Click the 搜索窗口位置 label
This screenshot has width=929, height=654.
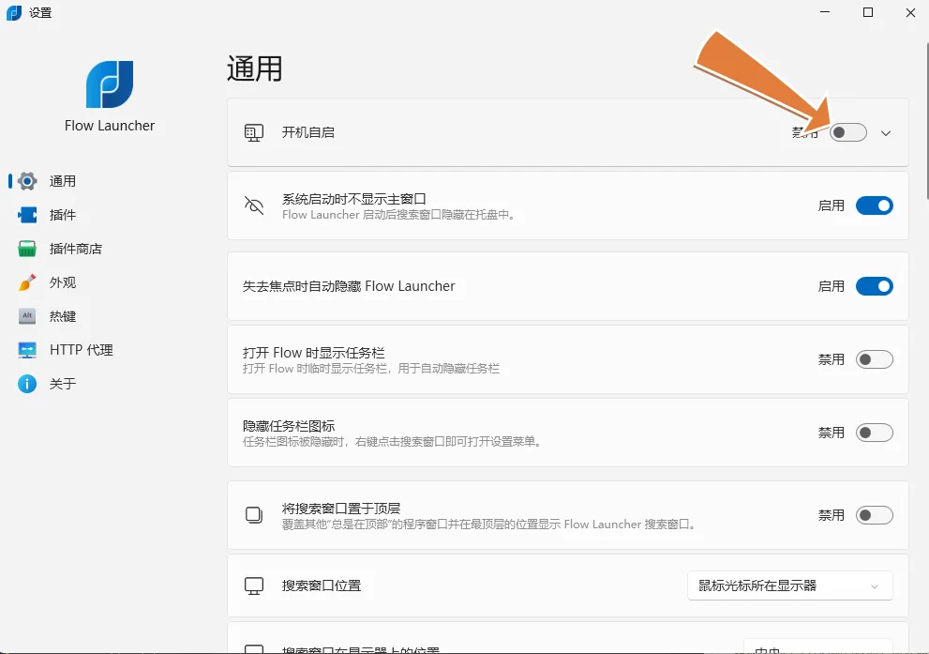[322, 586]
